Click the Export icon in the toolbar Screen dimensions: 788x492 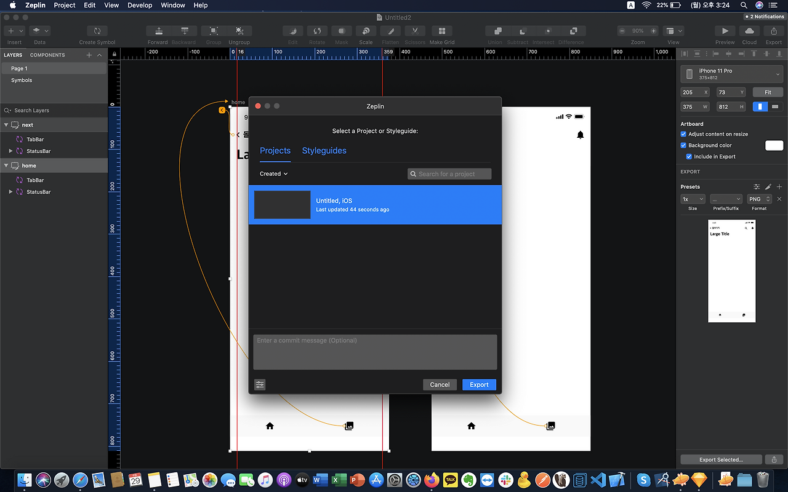tap(774, 31)
